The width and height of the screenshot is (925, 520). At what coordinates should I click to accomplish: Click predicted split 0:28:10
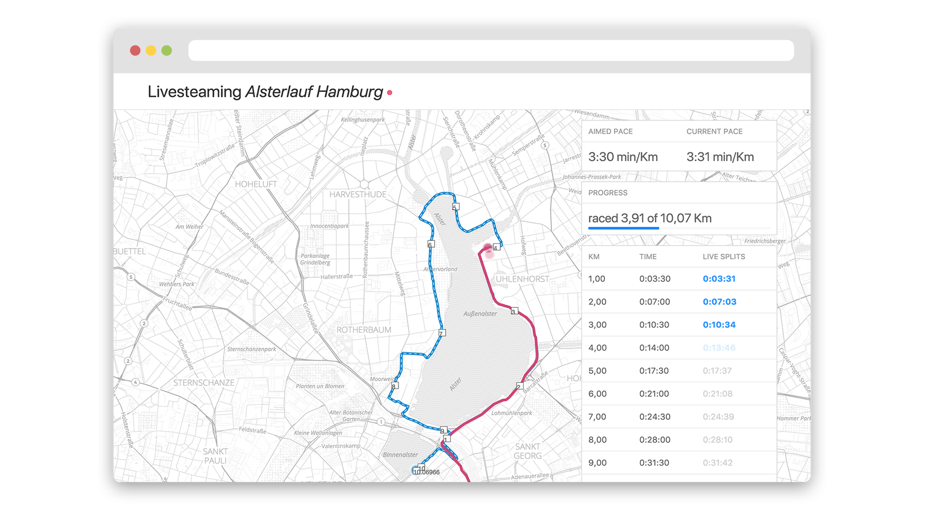[x=717, y=440]
